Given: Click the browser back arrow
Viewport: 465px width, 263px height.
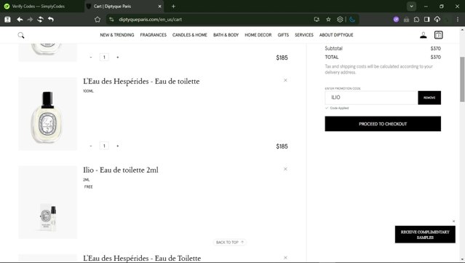Looking at the screenshot, I should click(x=20, y=19).
